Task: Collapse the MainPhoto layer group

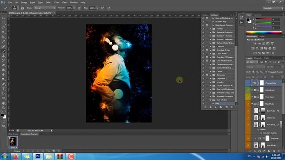Action: (252, 104)
